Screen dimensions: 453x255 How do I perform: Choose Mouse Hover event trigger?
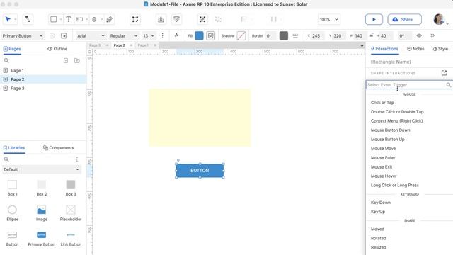coord(384,176)
